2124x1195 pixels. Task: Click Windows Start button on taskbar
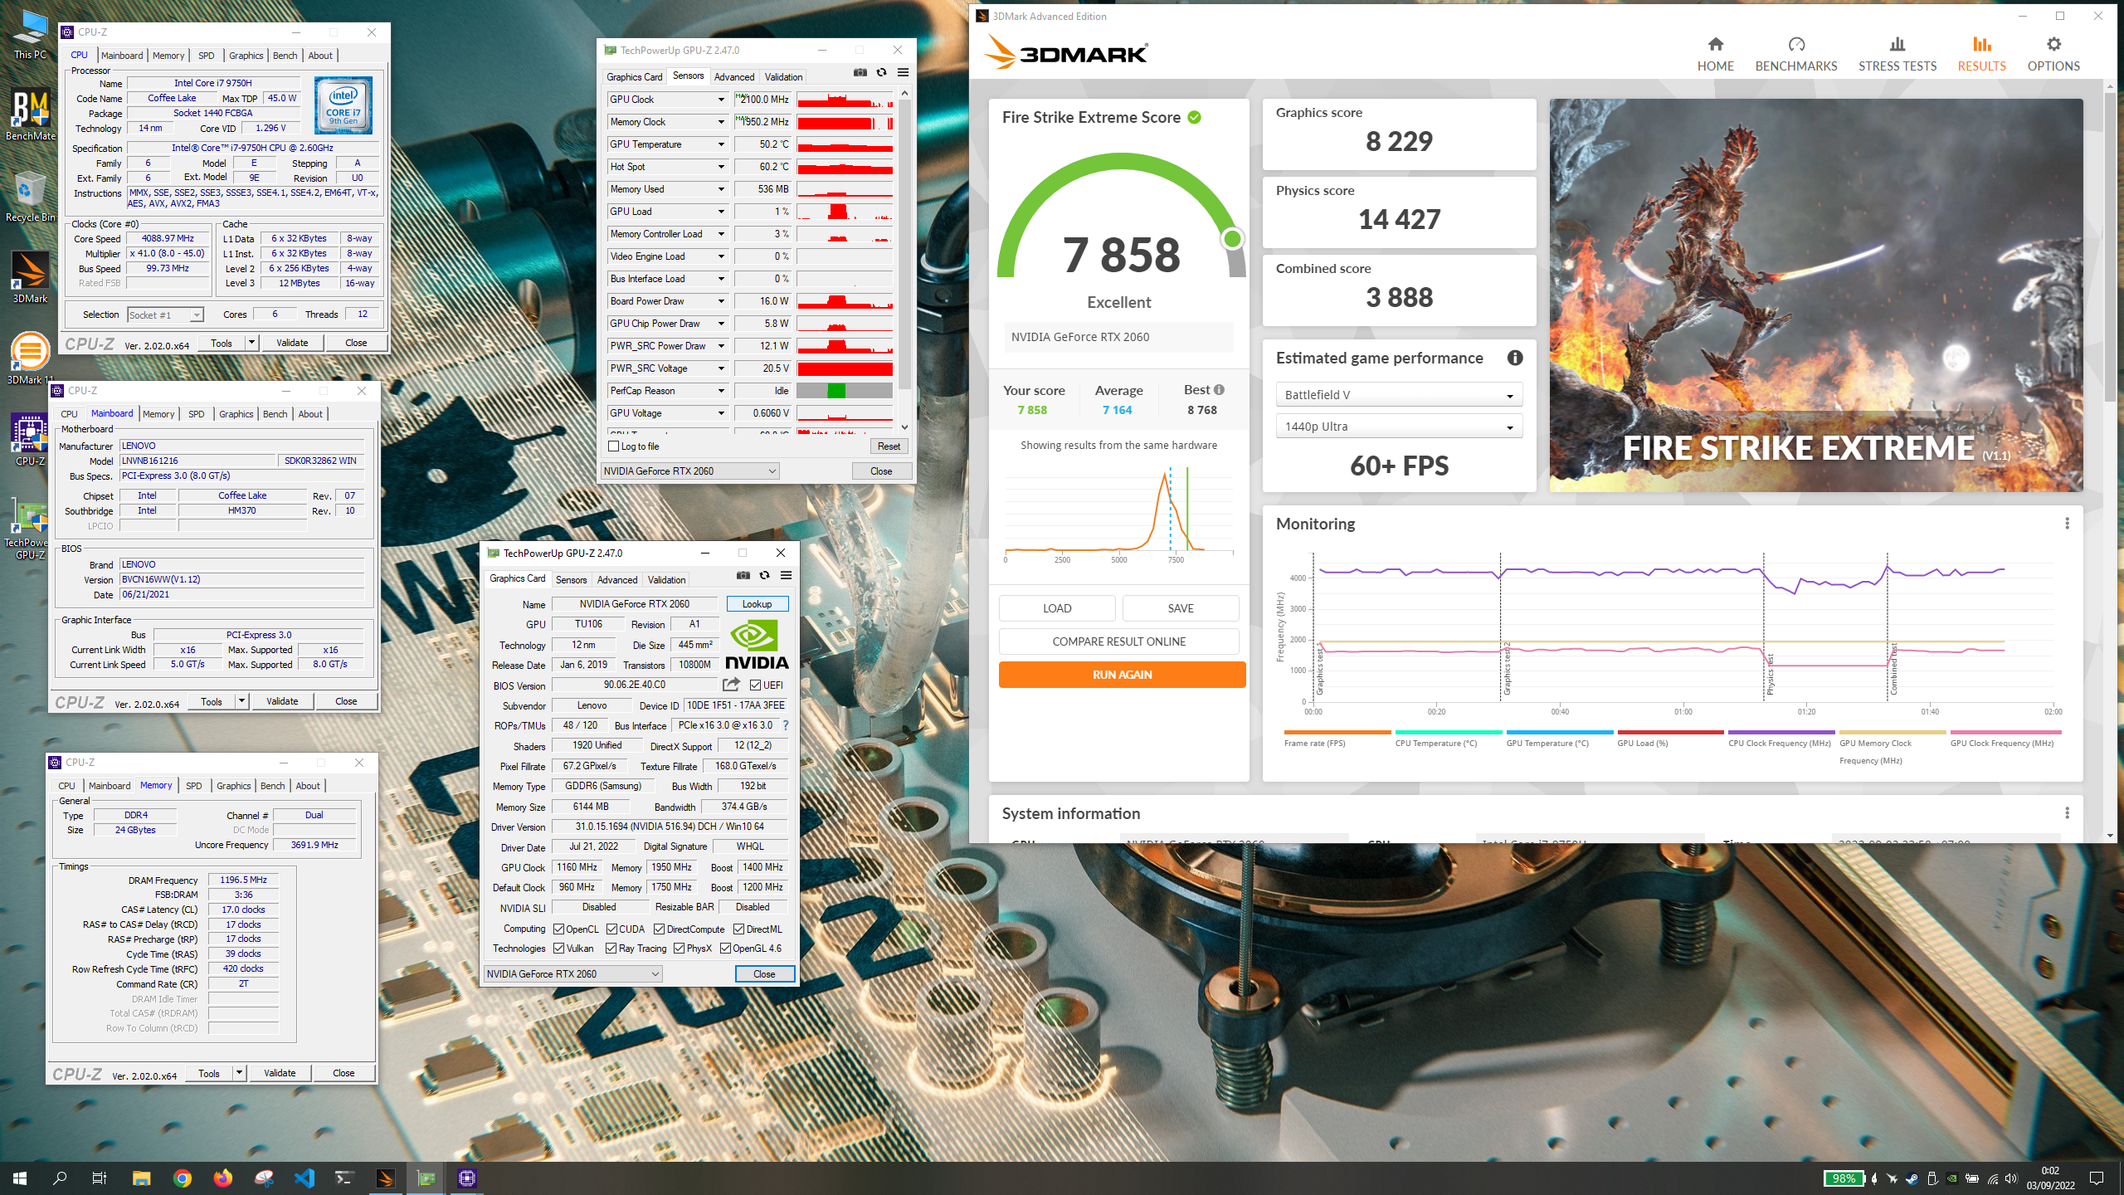tap(20, 1178)
